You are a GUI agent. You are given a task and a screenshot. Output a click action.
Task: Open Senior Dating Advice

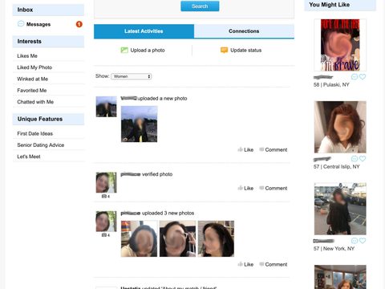point(41,145)
